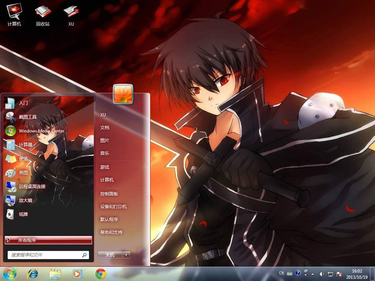Image resolution: width=375 pixels, height=281 pixels.
Task: Open 放大镜 (Magnifier) tool
Action: (x=25, y=201)
